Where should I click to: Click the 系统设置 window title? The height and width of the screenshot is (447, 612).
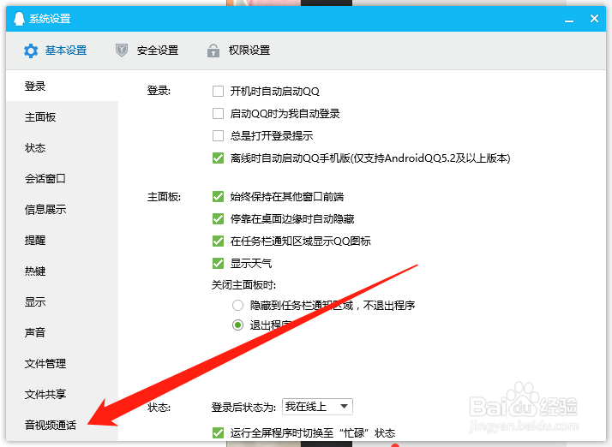click(50, 18)
